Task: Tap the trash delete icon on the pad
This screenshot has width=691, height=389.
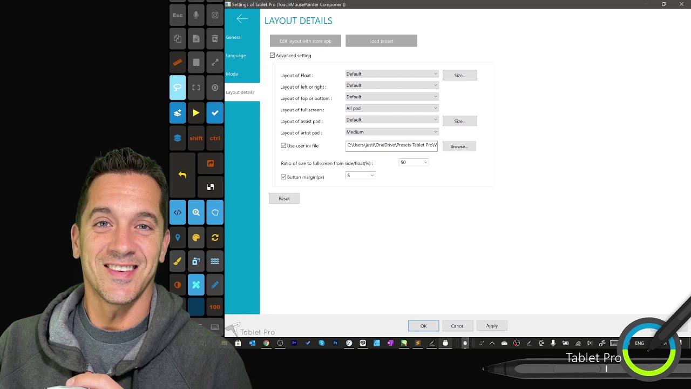Action: pyautogui.click(x=215, y=38)
